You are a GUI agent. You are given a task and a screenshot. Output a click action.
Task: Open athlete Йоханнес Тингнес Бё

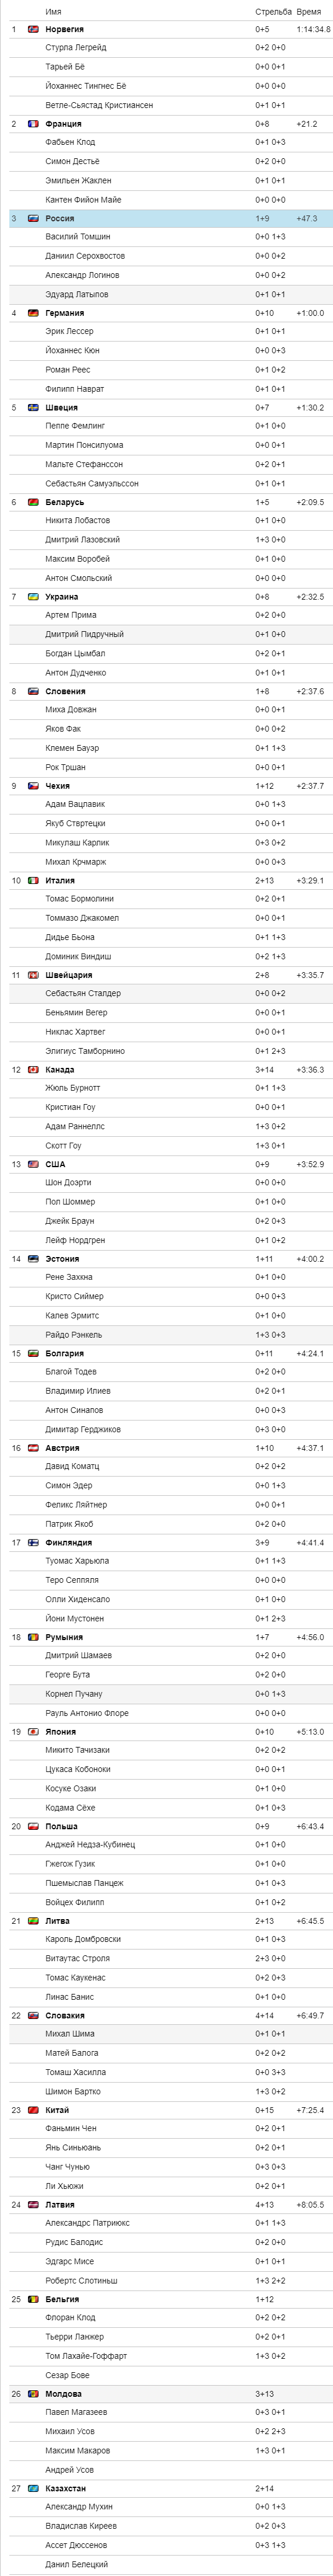point(86,86)
